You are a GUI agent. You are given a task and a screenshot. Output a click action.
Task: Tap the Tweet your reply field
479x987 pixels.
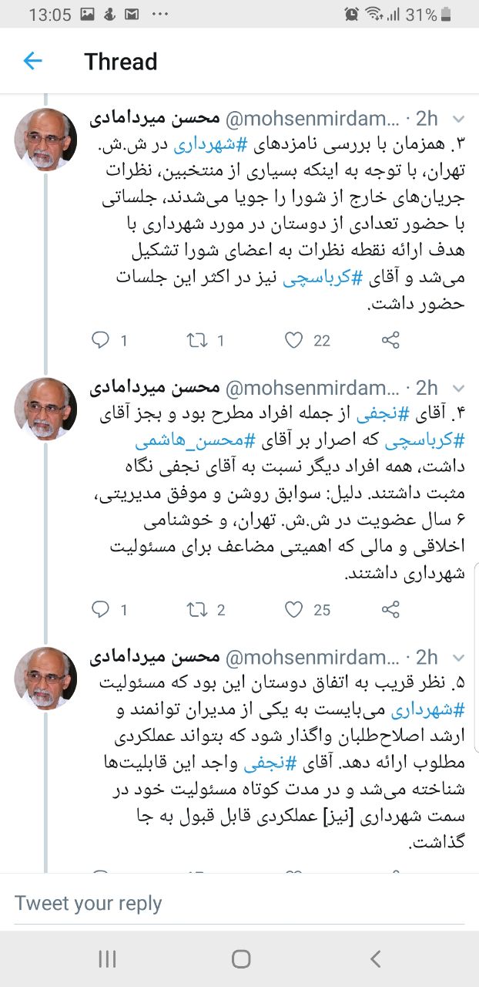231,903
